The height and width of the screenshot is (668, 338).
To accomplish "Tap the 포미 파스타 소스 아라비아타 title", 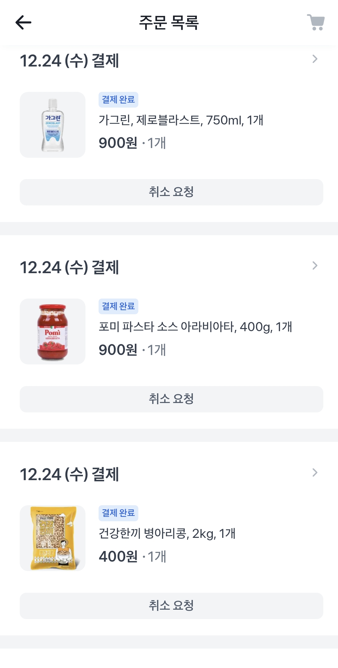I will tap(195, 327).
